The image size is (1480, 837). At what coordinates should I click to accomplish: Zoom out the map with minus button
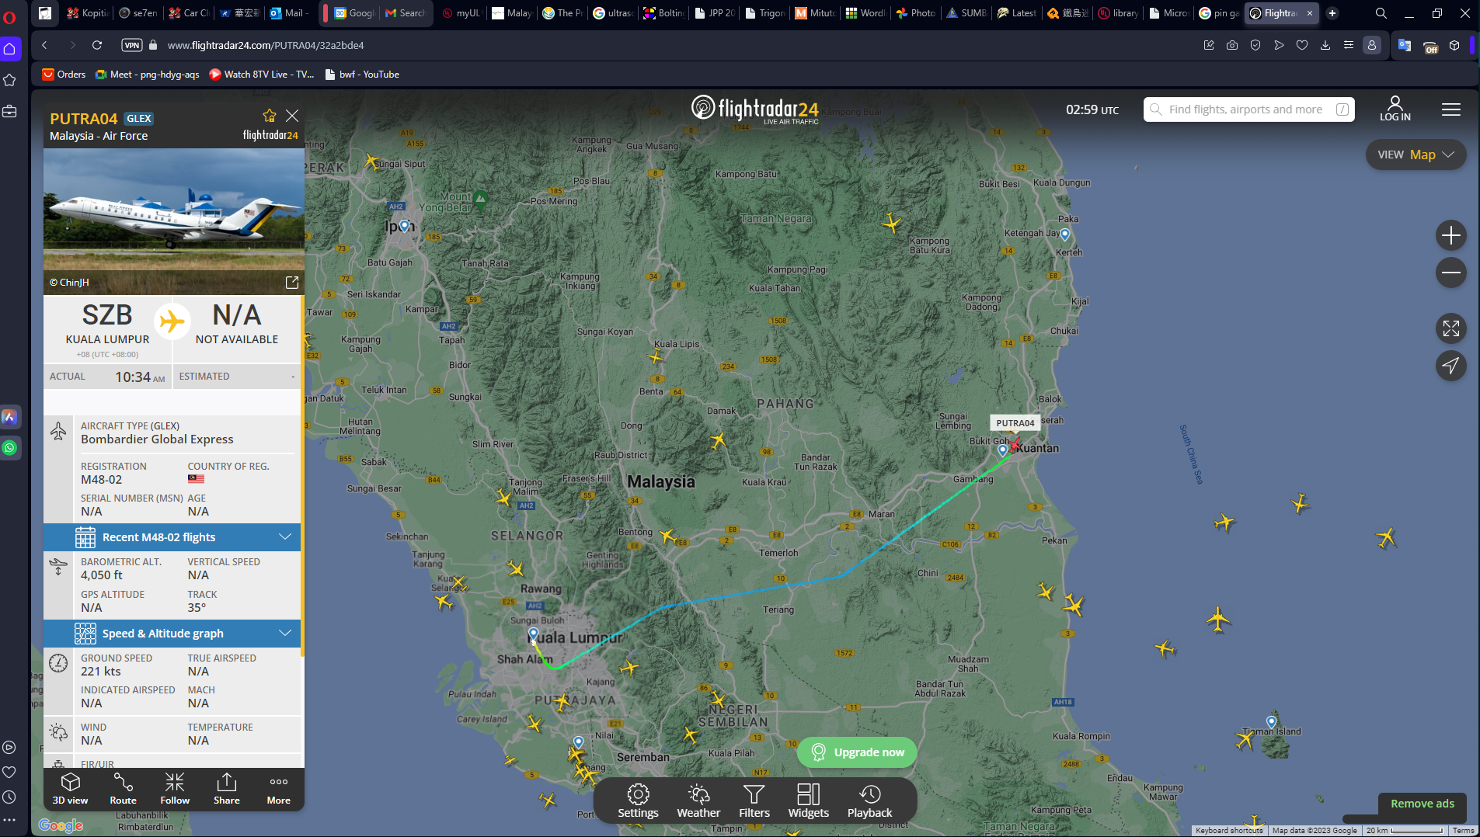(1450, 273)
